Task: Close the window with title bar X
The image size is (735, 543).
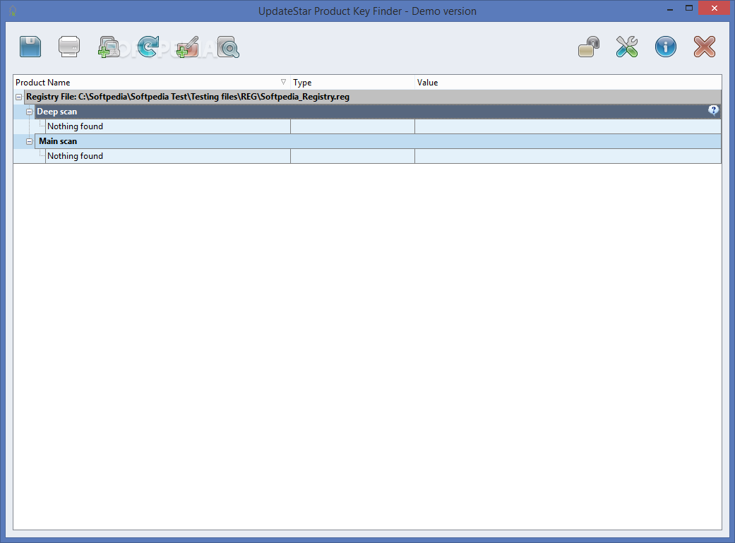Action: pos(715,8)
